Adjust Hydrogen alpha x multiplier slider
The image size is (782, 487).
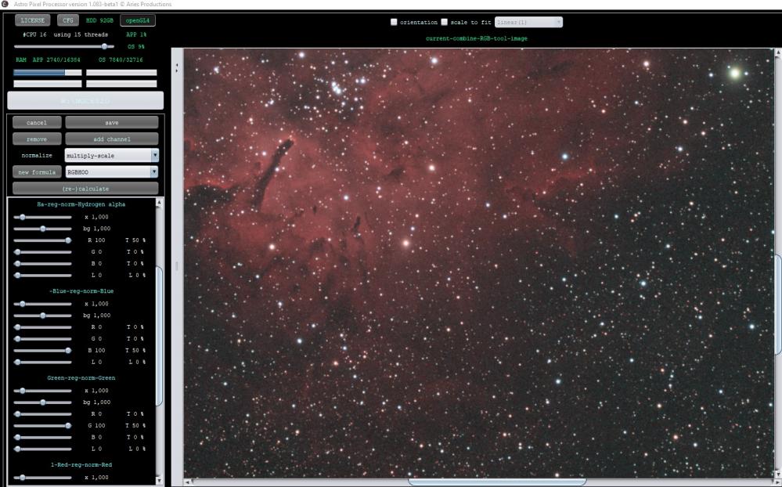43,217
